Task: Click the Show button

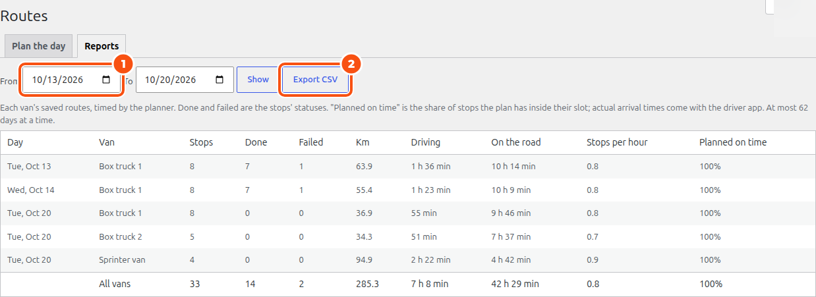Action: pos(258,80)
